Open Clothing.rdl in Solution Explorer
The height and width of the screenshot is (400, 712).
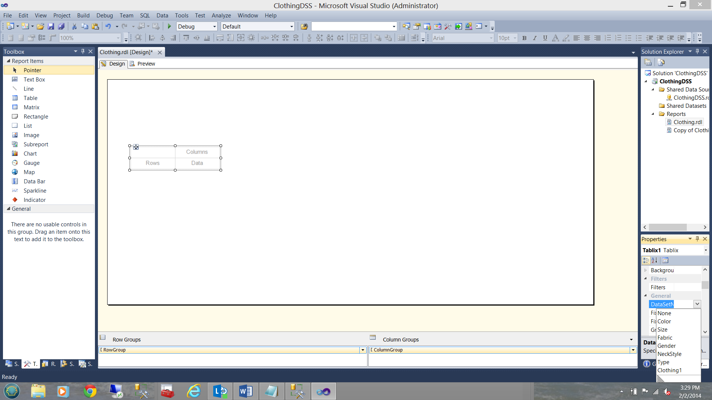(x=688, y=122)
